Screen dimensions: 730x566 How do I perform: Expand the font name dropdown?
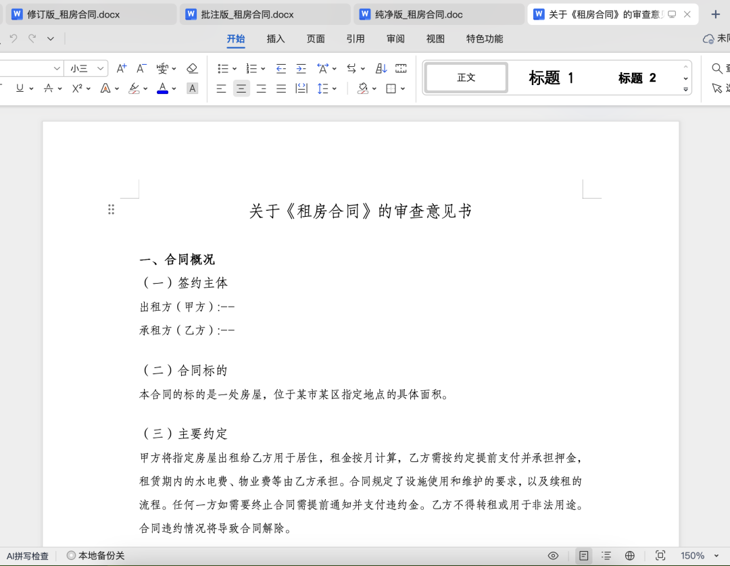pyautogui.click(x=57, y=69)
